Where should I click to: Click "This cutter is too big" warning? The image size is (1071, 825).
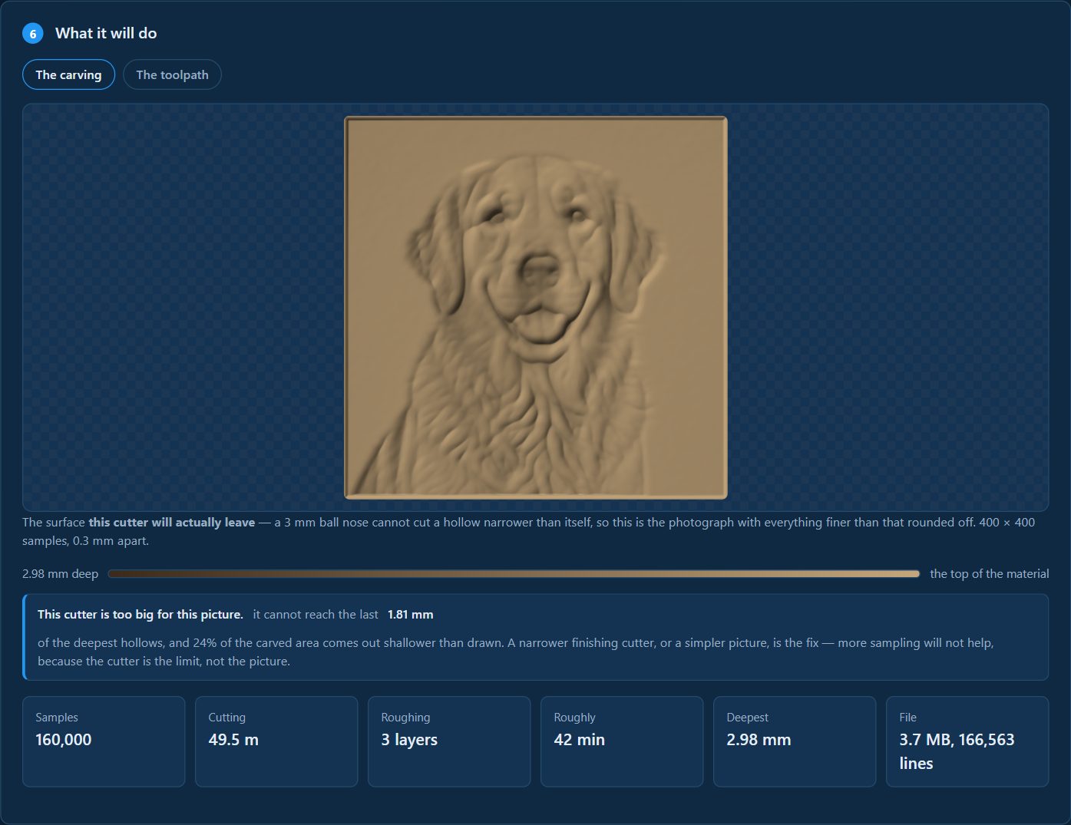point(535,637)
